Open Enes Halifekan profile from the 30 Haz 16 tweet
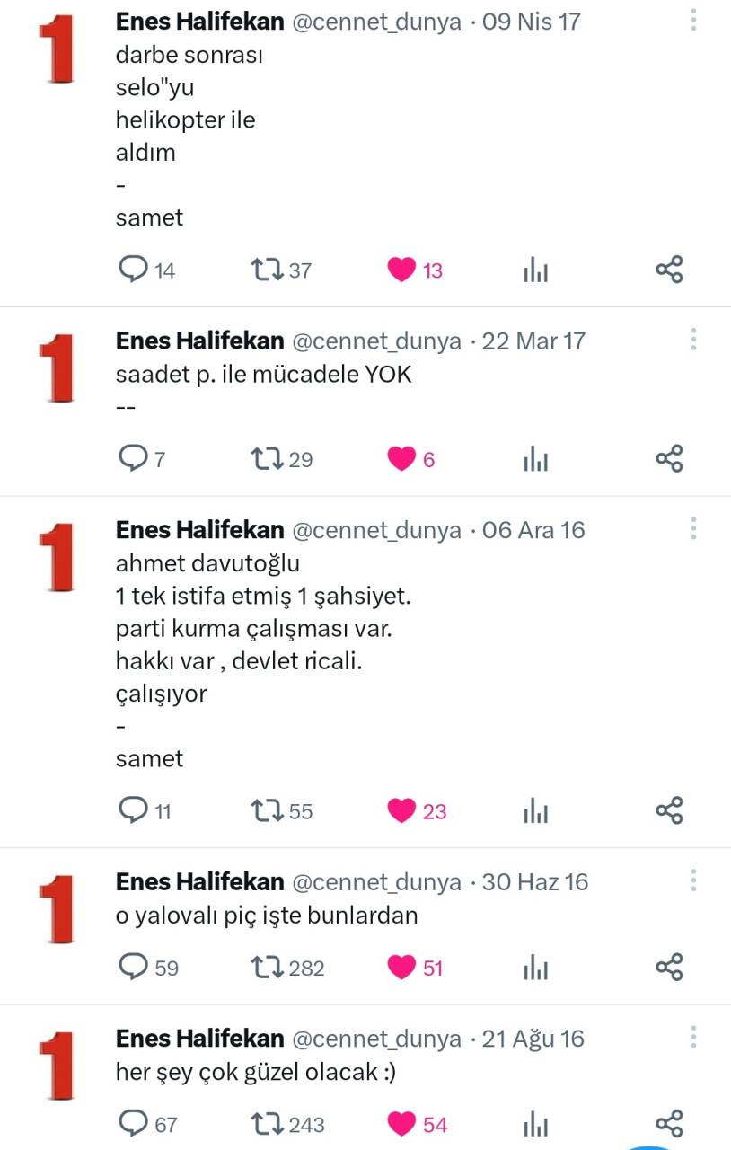The image size is (731, 1150). 200,882
